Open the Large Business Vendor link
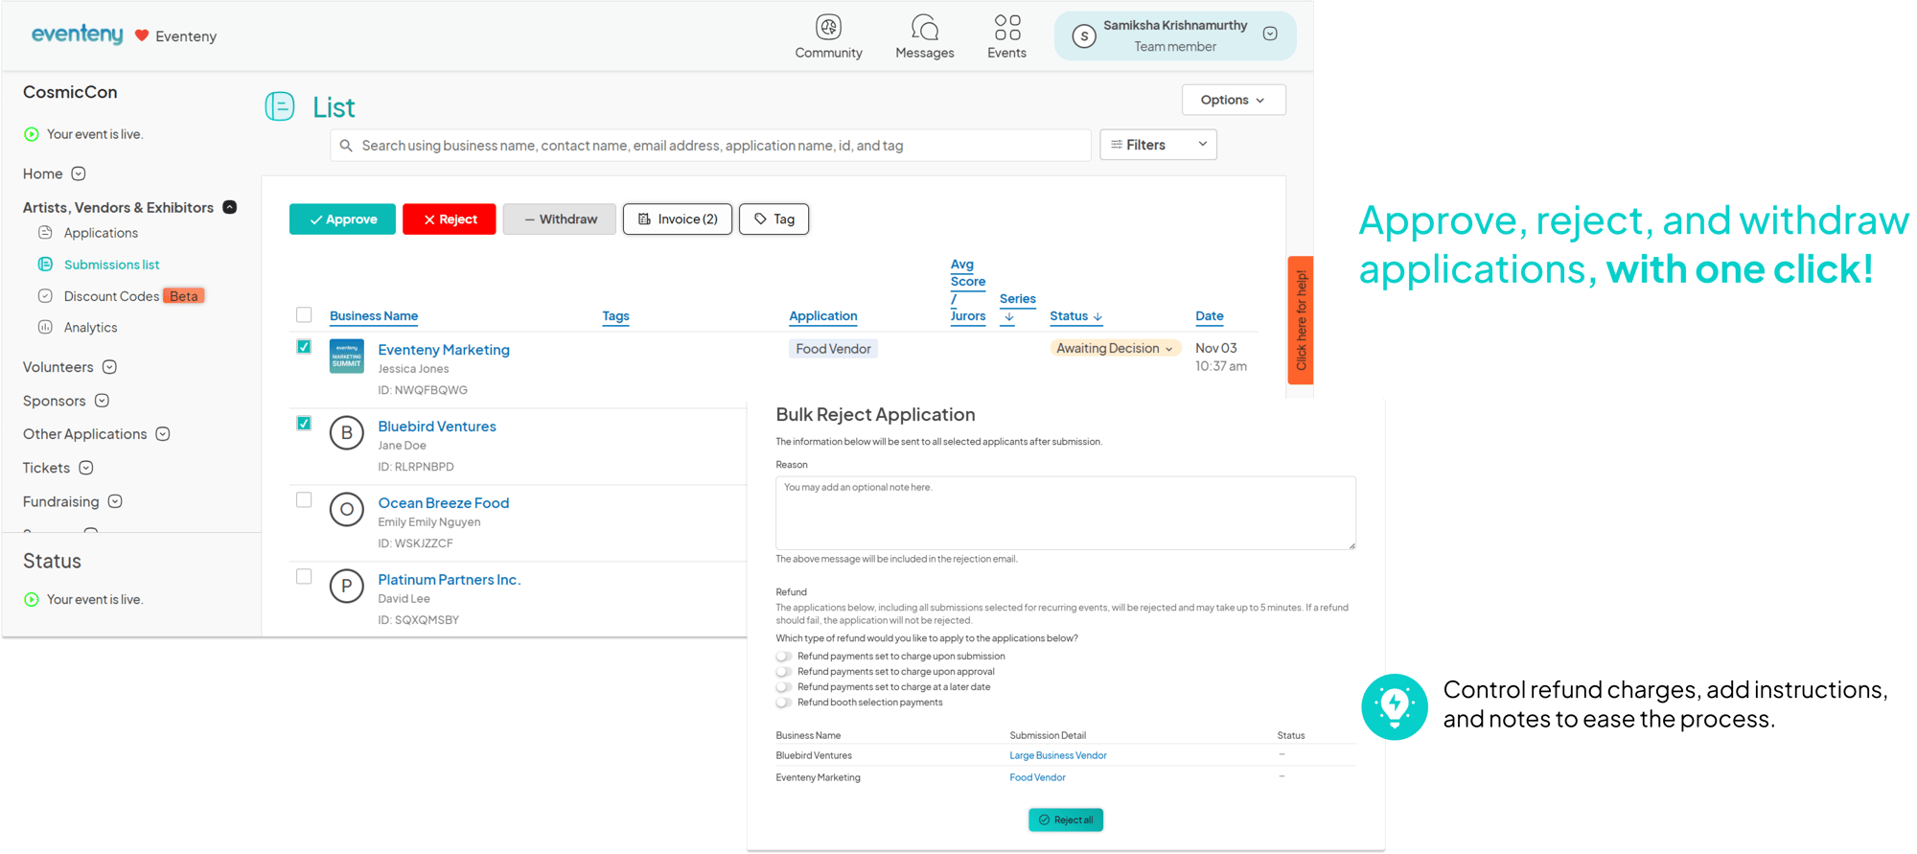This screenshot has width=1917, height=854. pyautogui.click(x=1058, y=755)
